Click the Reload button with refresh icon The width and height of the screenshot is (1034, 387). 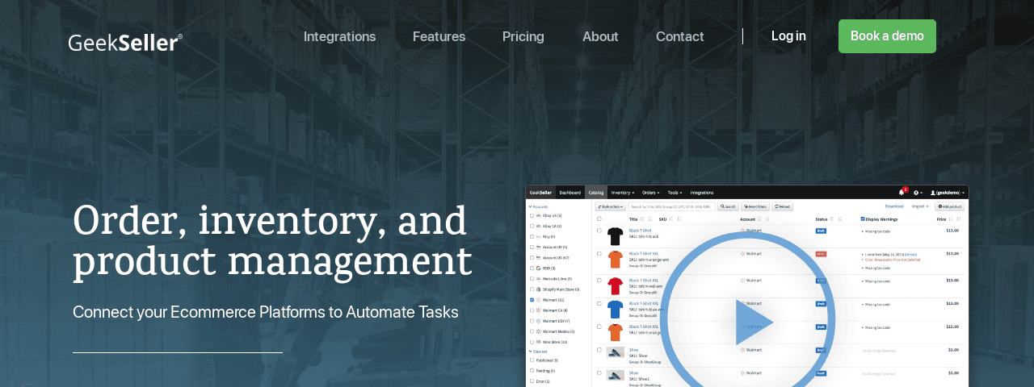(782, 206)
